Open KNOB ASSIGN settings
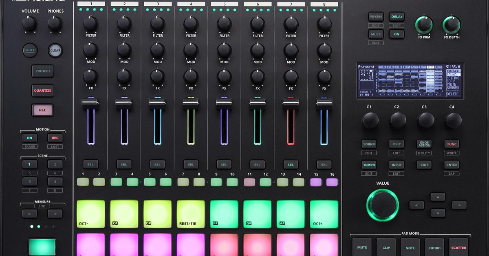The height and width of the screenshot is (256, 489). 424,144
